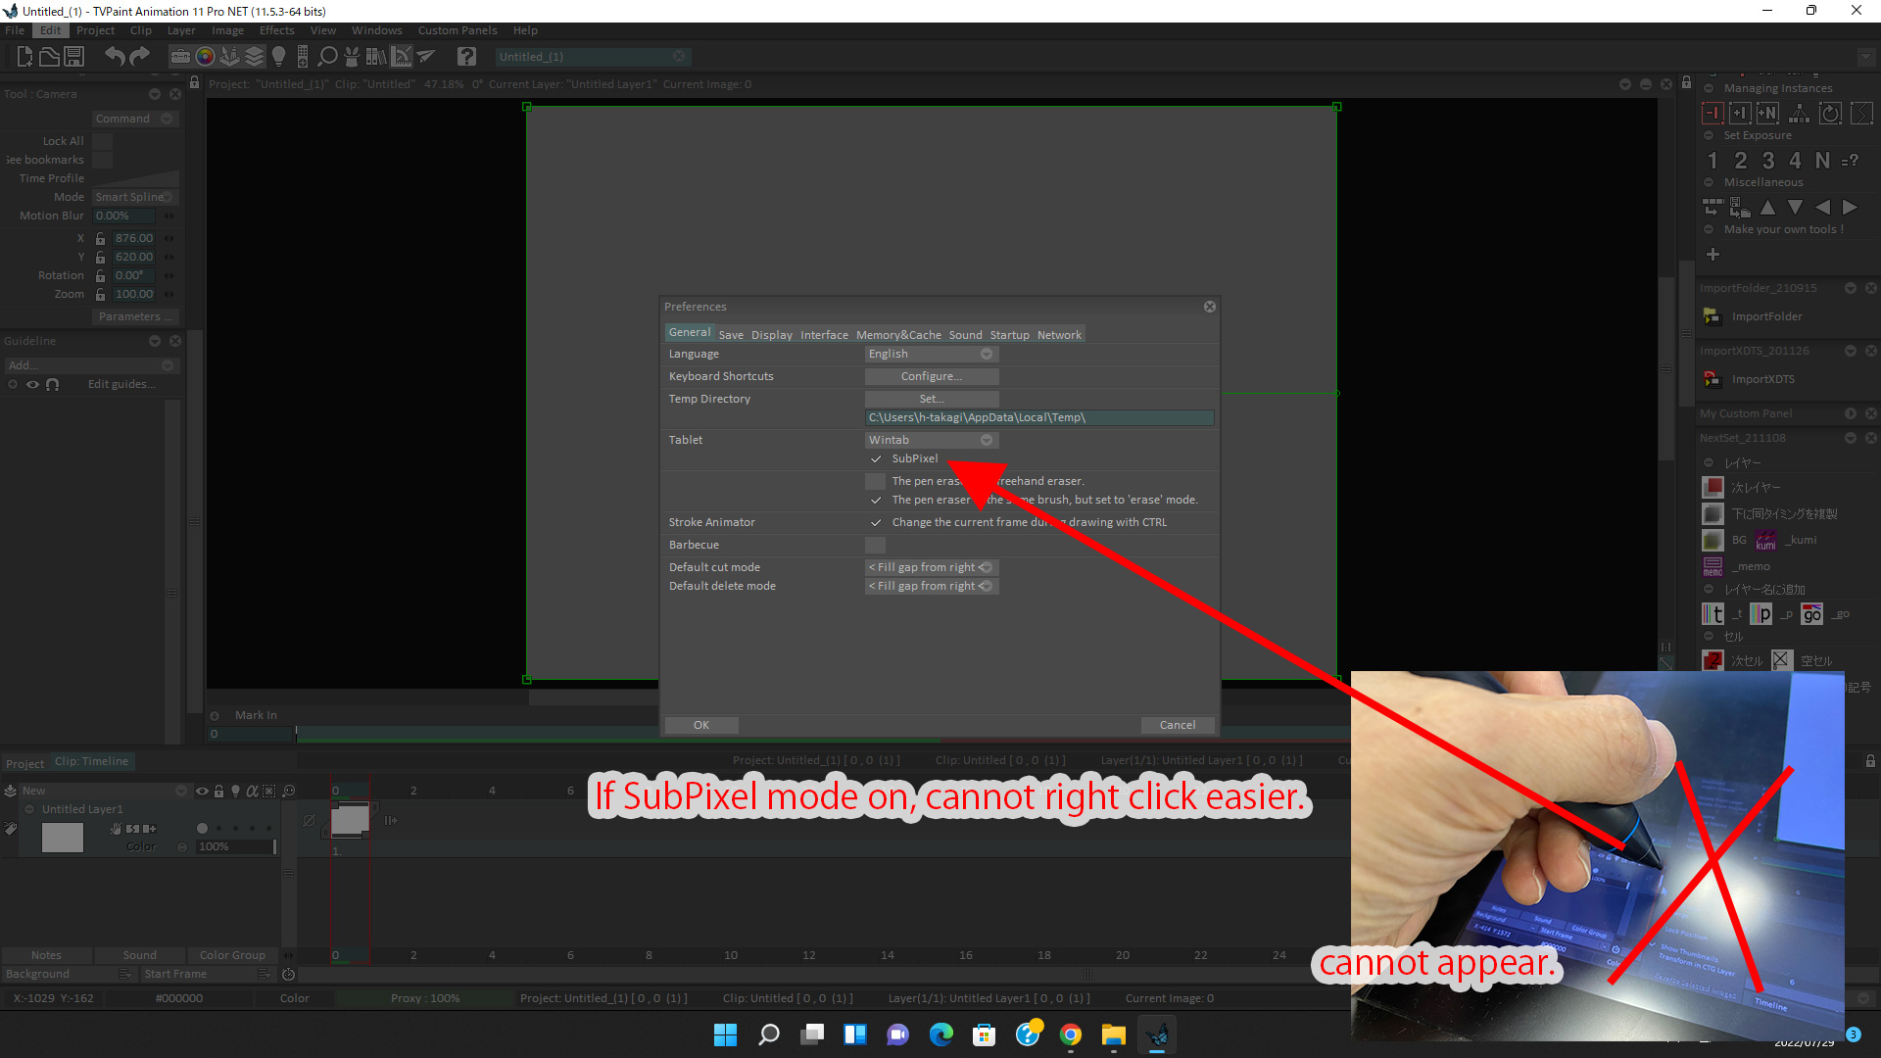Click the stacked layers panel icon
This screenshot has width=1881, height=1058.
coord(255,57)
